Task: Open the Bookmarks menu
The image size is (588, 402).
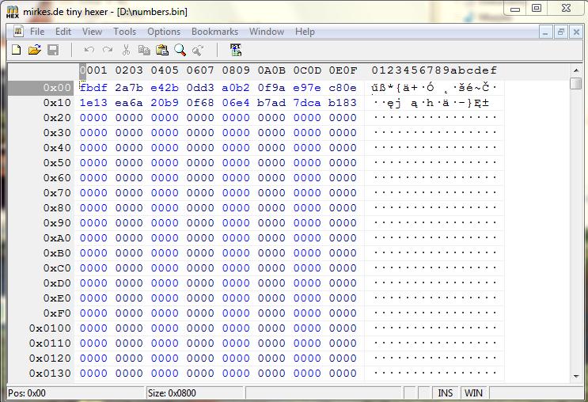Action: (214, 32)
